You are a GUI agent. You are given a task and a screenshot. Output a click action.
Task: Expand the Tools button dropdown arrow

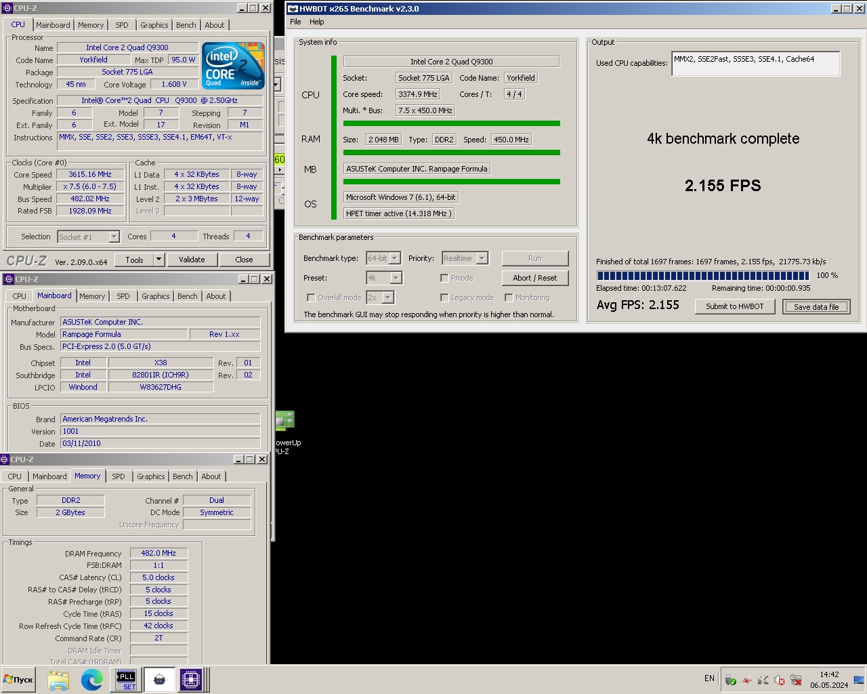click(159, 260)
